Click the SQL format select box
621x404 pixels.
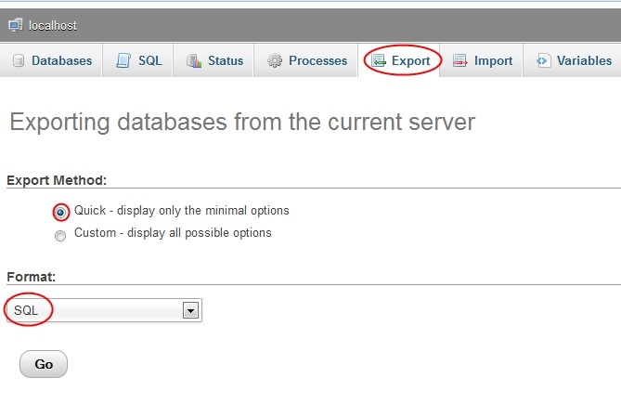pyautogui.click(x=104, y=310)
